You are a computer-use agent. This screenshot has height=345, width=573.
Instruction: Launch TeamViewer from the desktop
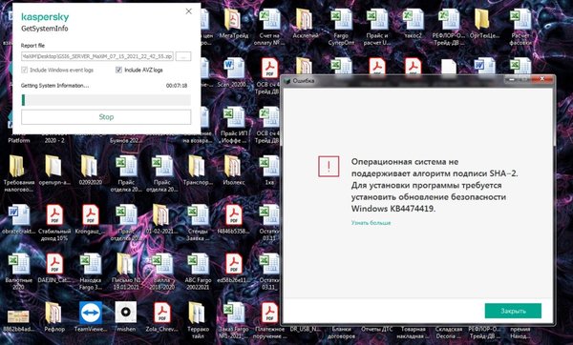click(x=91, y=313)
